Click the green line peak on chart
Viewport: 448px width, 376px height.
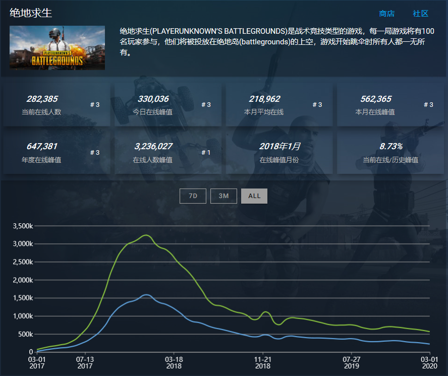click(146, 235)
